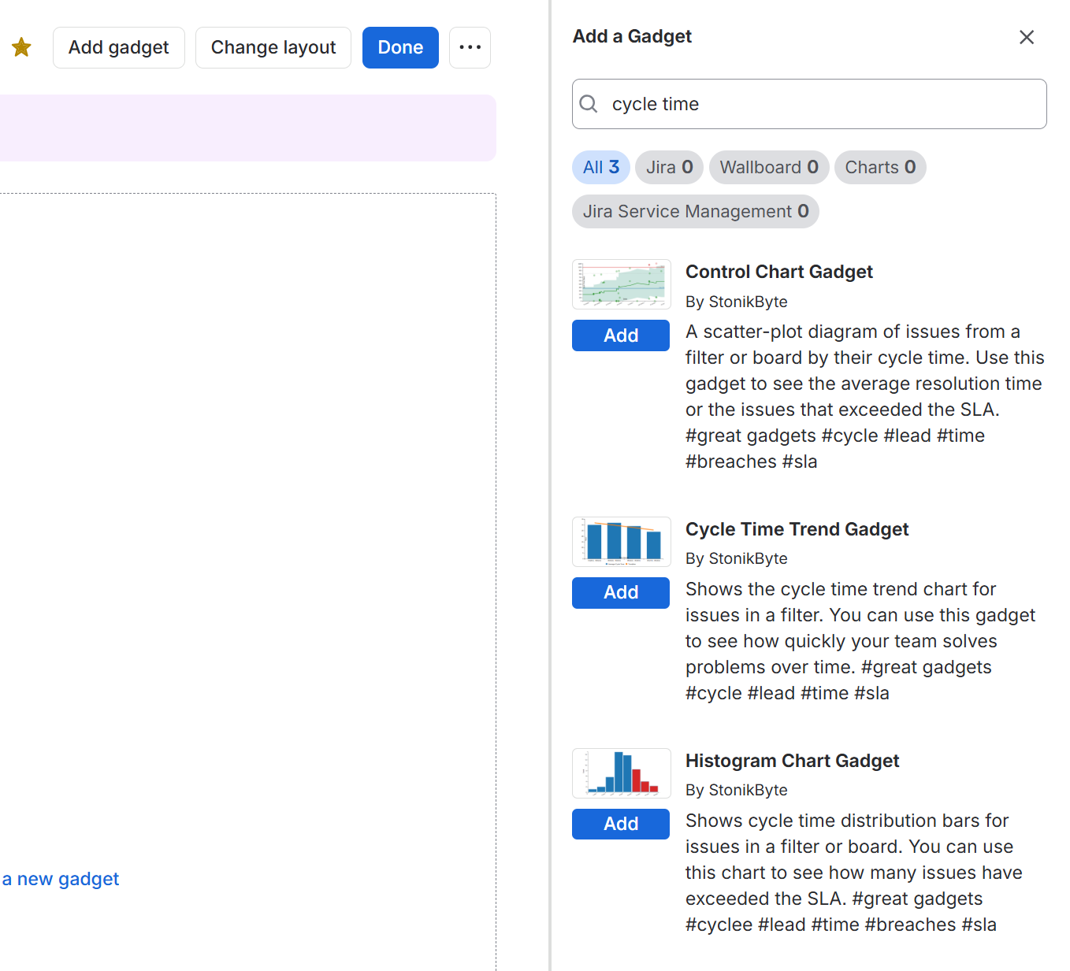This screenshot has width=1070, height=971.
Task: Open Histogram Chart Gadget thumbnail
Action: pos(622,773)
